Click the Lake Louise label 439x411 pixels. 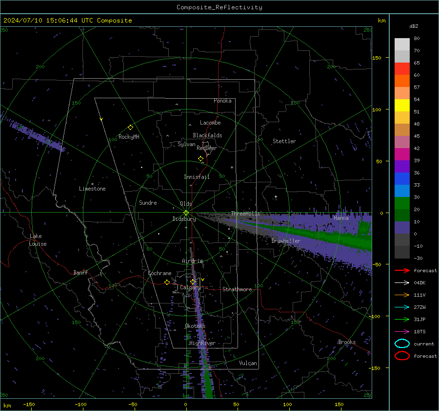point(38,240)
